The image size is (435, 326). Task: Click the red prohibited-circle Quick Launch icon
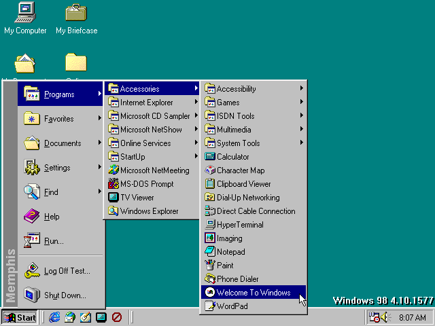pos(117,317)
